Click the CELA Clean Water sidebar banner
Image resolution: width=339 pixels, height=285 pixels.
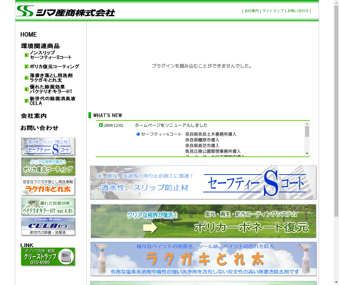[x=48, y=227]
